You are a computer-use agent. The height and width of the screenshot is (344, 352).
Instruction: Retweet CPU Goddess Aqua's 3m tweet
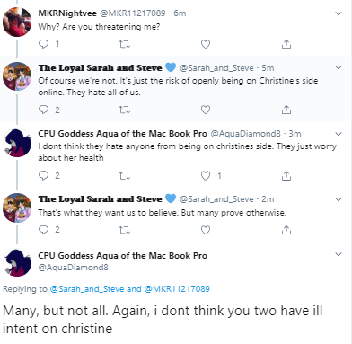click(x=124, y=175)
